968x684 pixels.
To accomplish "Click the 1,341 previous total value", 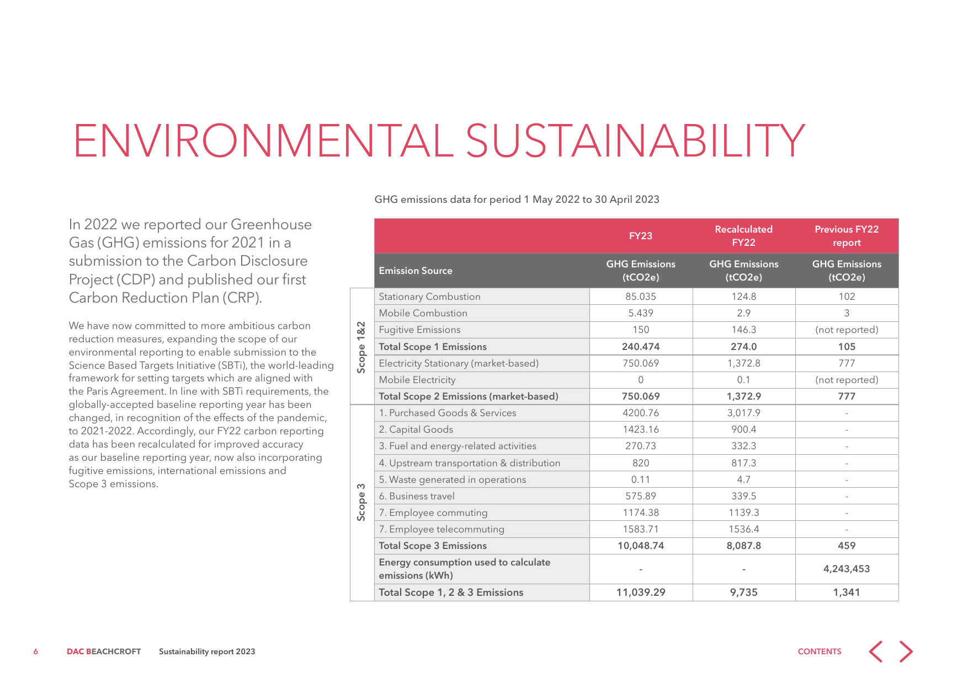I will click(x=847, y=593).
